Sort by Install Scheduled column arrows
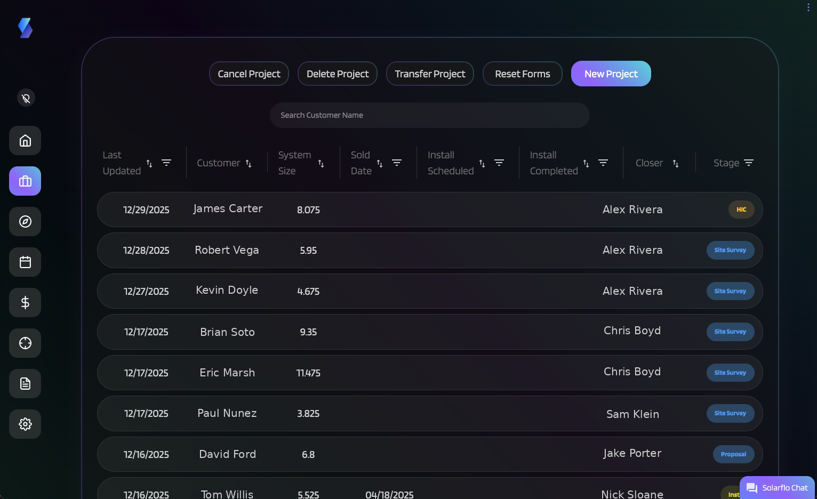817x499 pixels. click(x=482, y=163)
